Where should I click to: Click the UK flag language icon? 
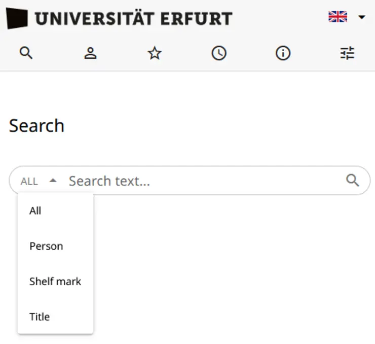click(338, 17)
